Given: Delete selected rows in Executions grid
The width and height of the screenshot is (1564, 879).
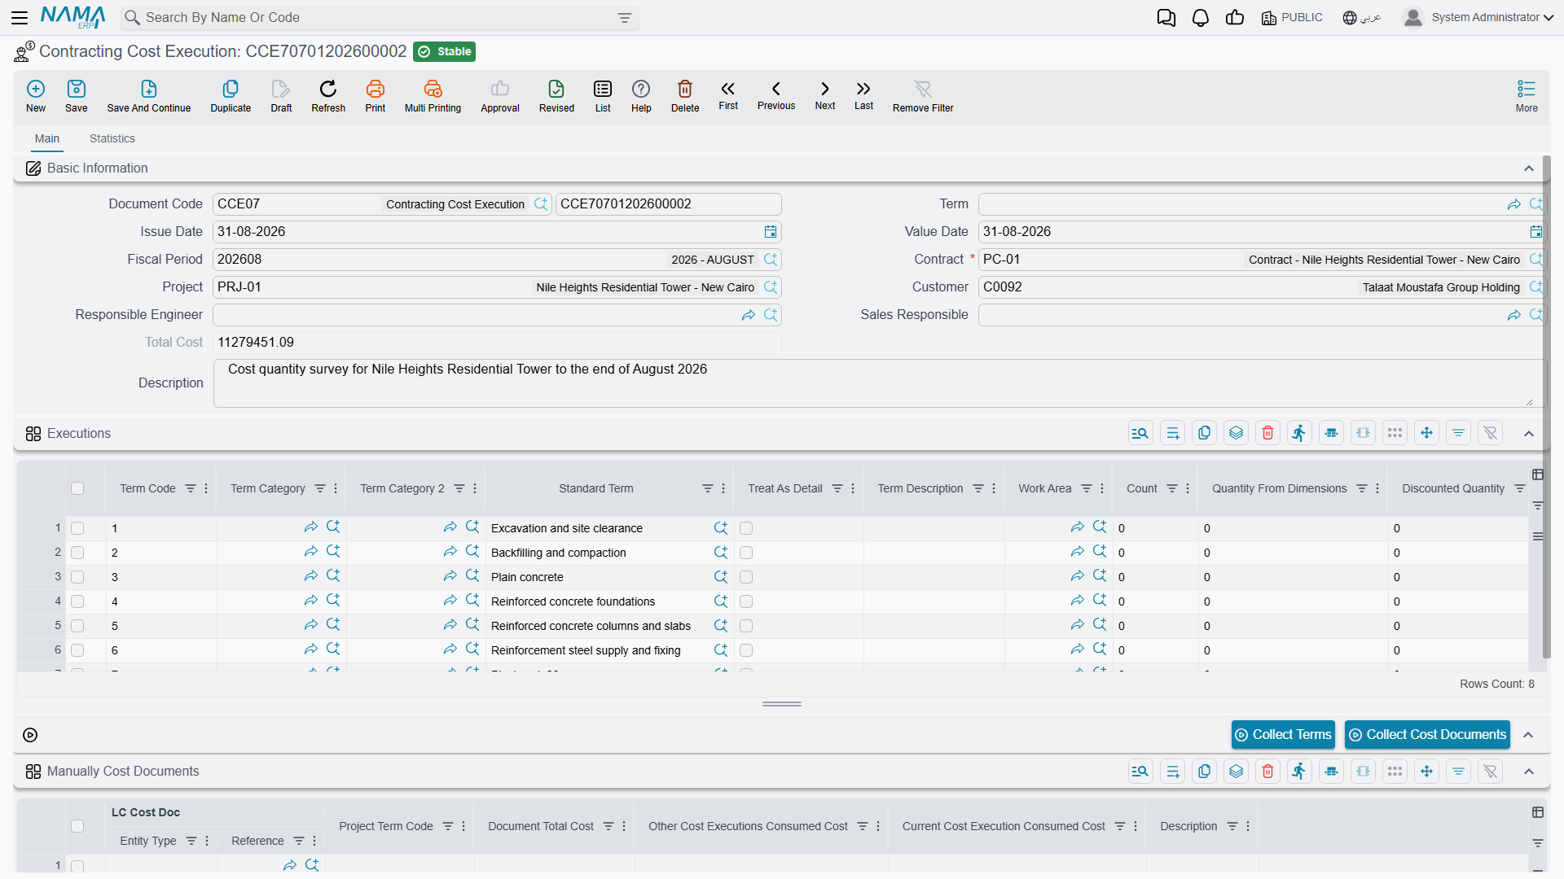Looking at the screenshot, I should 1267,433.
